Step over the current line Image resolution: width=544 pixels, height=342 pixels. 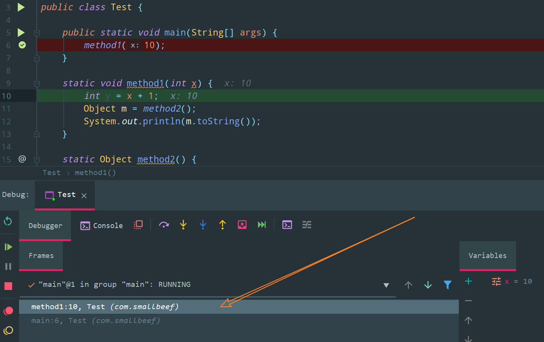tap(164, 225)
